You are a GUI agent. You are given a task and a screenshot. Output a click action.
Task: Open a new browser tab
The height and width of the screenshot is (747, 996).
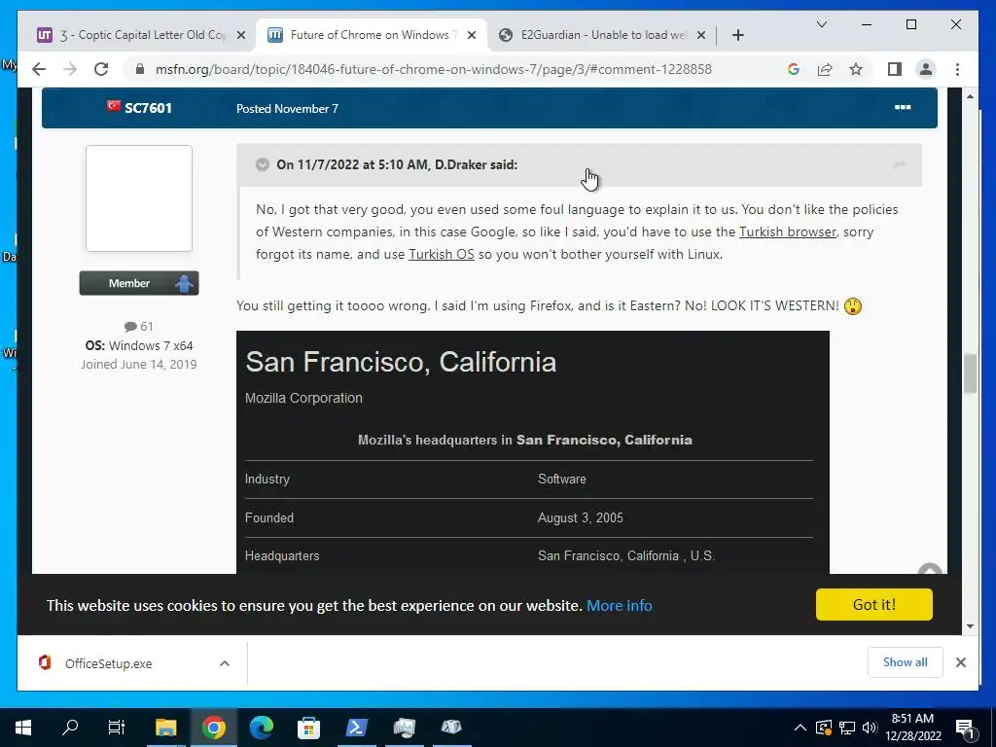(737, 35)
